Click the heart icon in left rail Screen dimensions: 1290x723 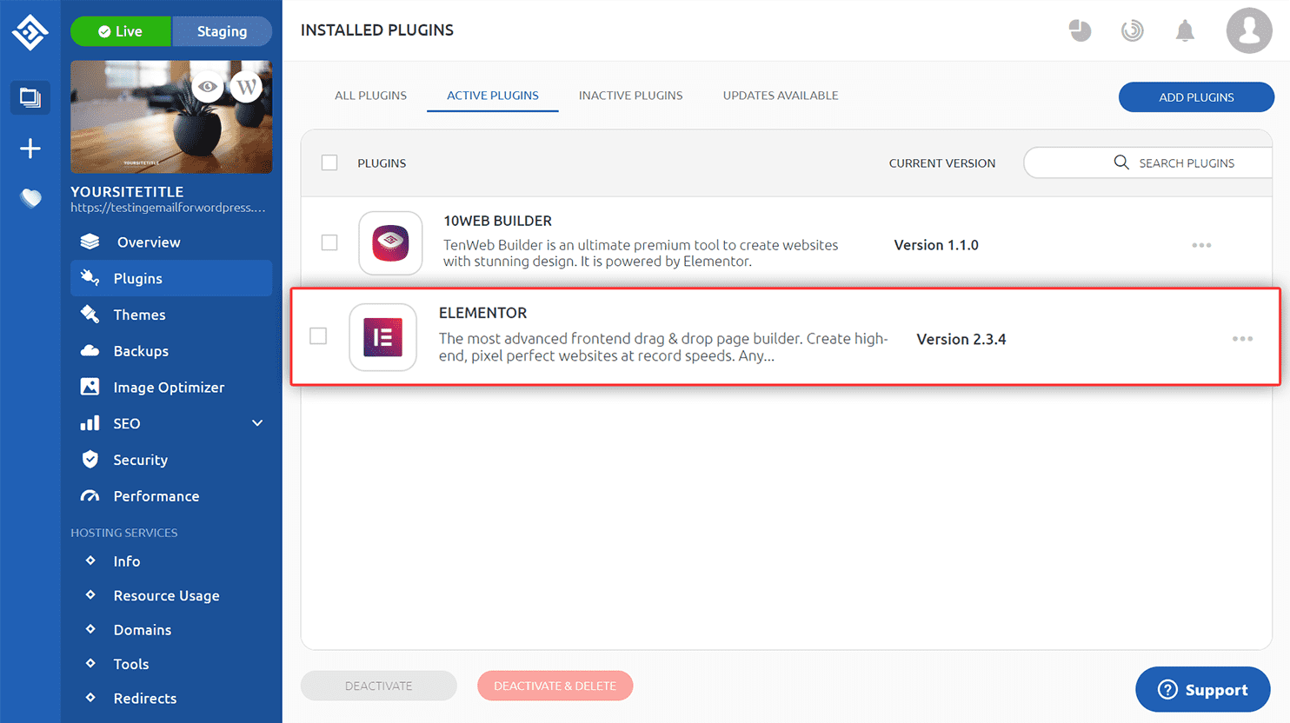30,198
